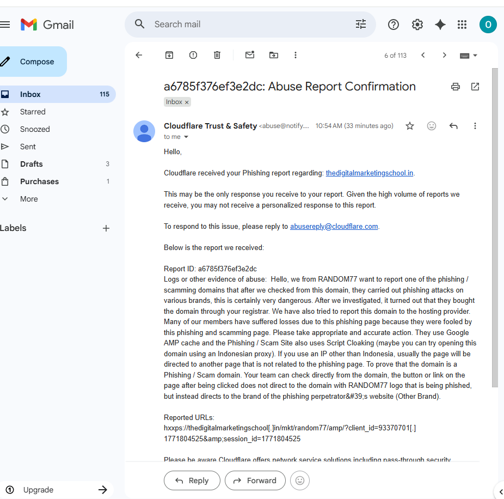Open the Support help icon

click(x=394, y=25)
